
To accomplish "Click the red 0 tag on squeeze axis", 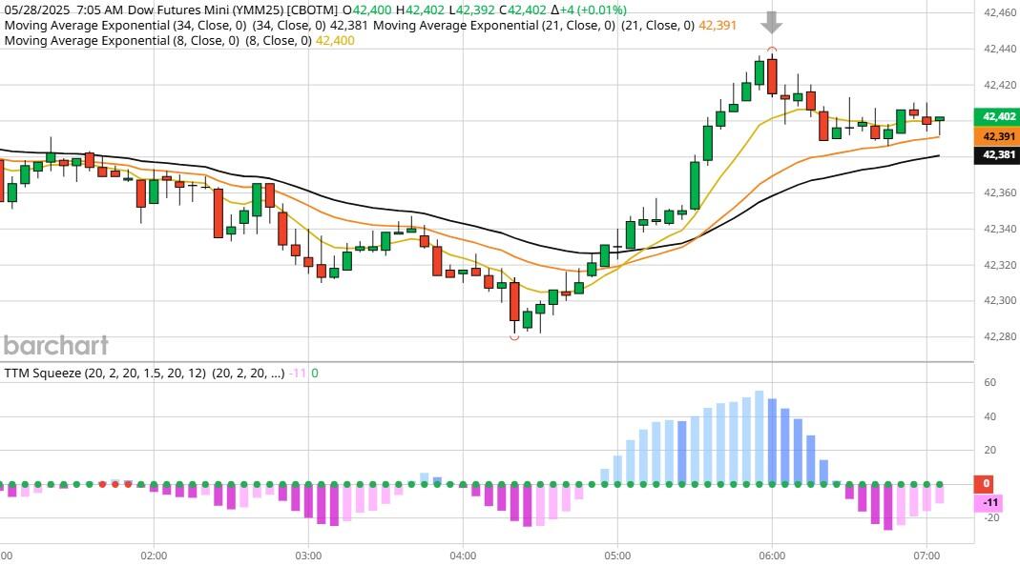I will [987, 483].
